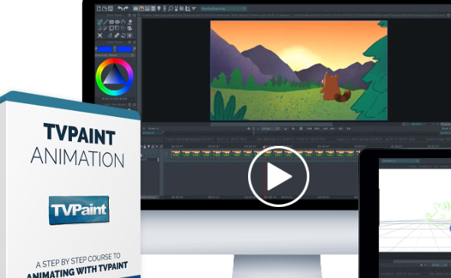The height and width of the screenshot is (278, 451).
Task: Click the redo arrow icon
Action: [126, 8]
